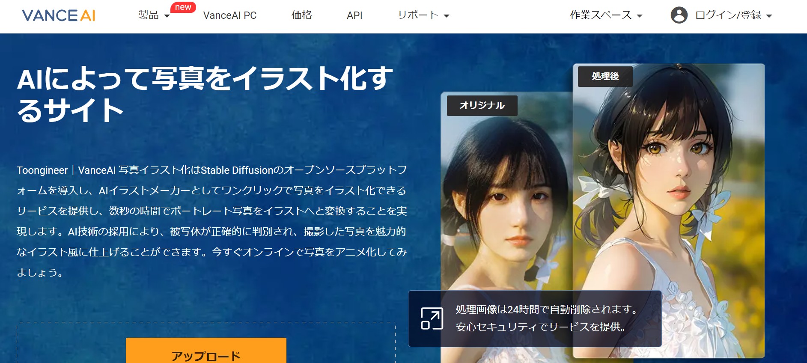Click the original photo of the girl
Screen dimensions: 807x363
505,205
